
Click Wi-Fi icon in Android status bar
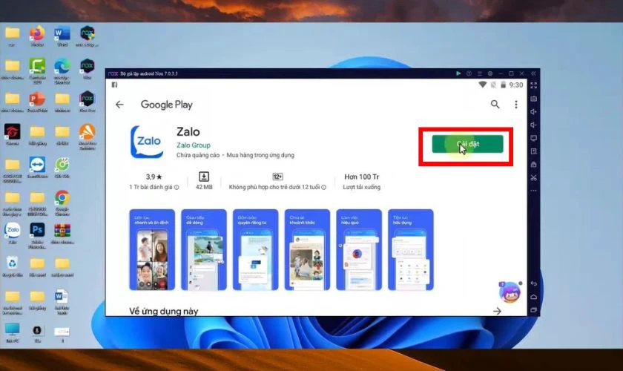482,85
